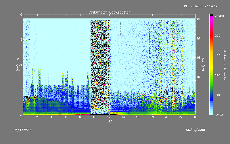The height and width of the screenshot is (144, 230).
Task: Click the 10 tick on the kft axis
Action: pyautogui.click(x=198, y=77)
